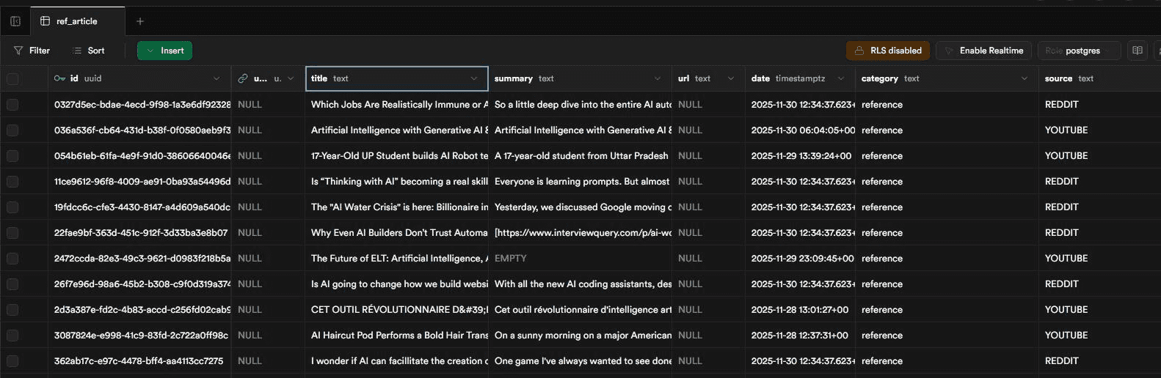
Task: Expand the category column header menu
Action: 1024,78
